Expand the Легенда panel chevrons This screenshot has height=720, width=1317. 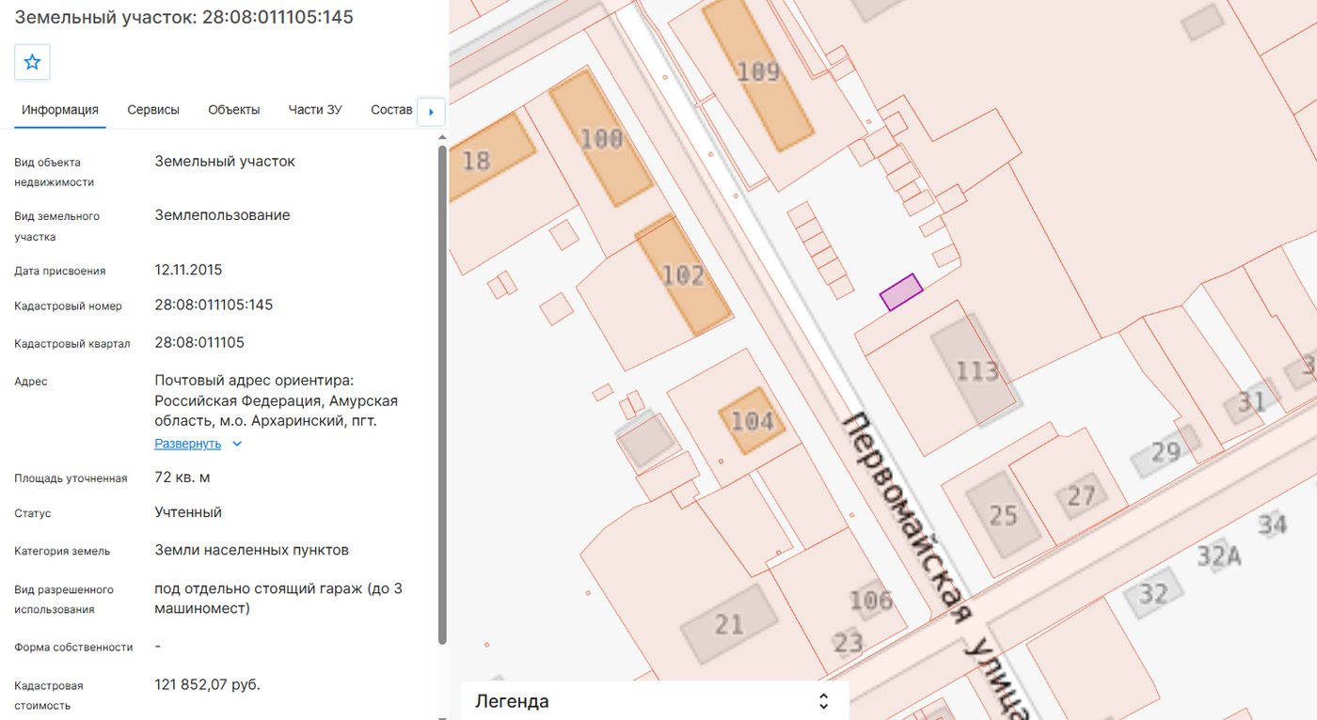pyautogui.click(x=823, y=701)
